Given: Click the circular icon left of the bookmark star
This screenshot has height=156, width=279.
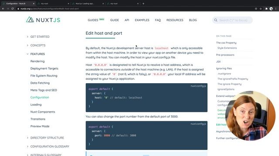Looking at the screenshot, I should (x=256, y=9).
